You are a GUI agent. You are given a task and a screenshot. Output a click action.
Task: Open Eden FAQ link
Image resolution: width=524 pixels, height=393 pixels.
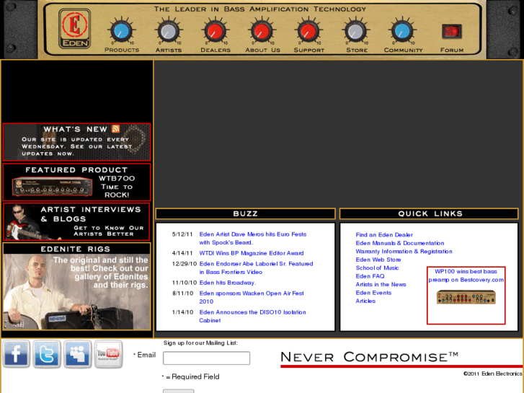pos(370,276)
